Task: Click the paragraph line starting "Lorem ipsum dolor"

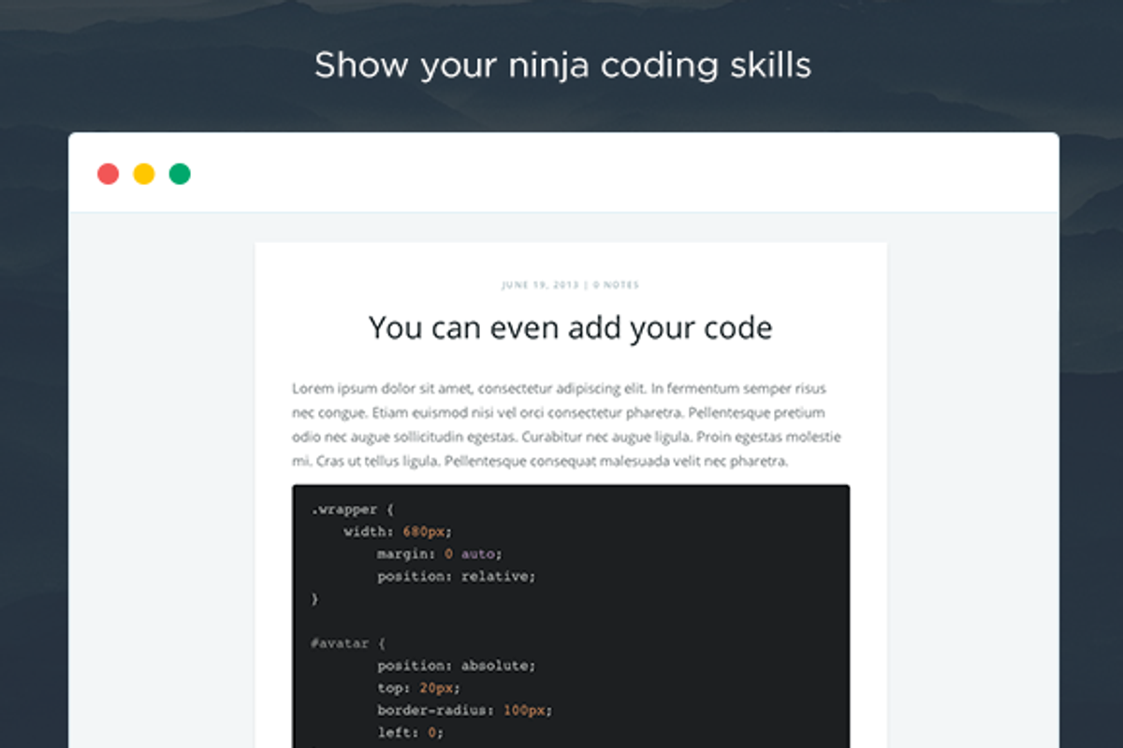Action: click(x=559, y=388)
